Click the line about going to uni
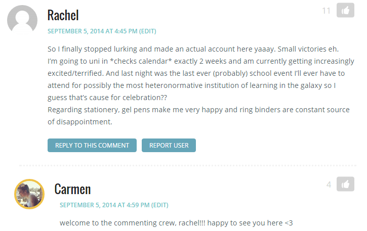The width and height of the screenshot is (367, 231). click(x=200, y=61)
